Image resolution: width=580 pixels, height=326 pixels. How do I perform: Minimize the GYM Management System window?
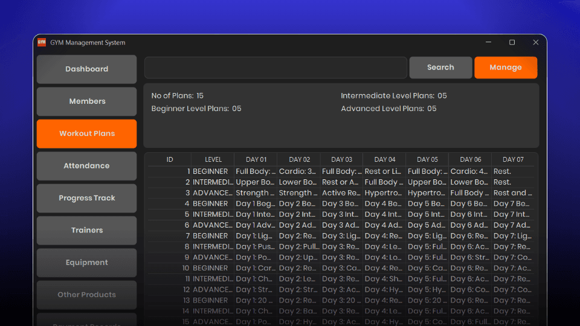488,42
